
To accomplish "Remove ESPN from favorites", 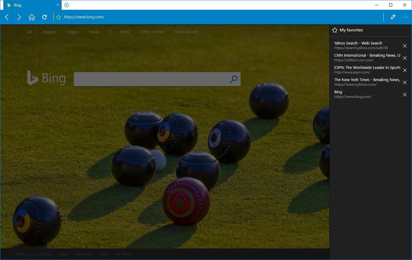I will (405, 70).
